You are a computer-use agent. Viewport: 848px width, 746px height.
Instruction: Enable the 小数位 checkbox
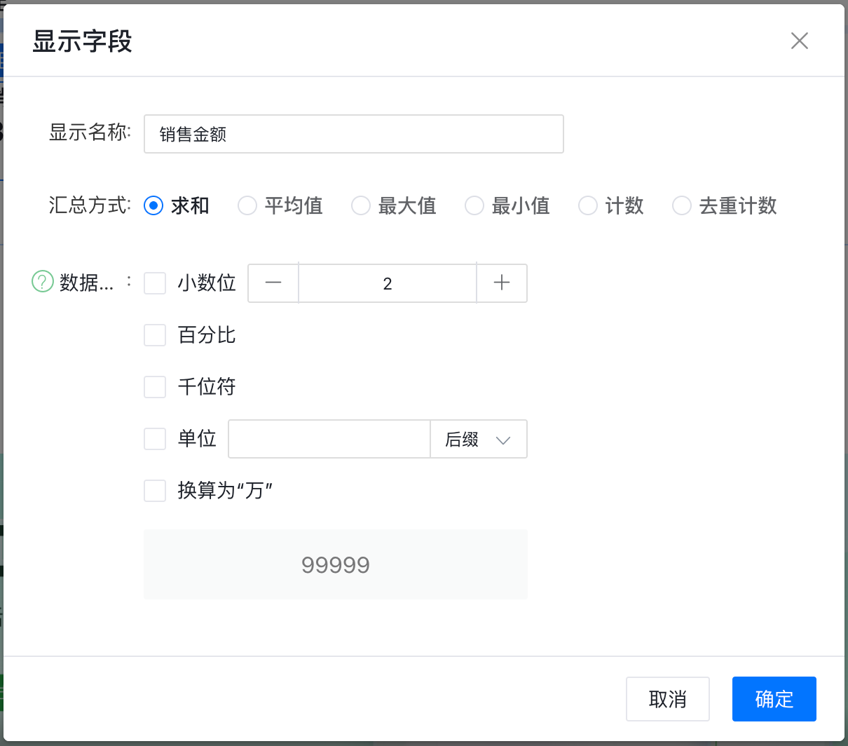point(155,283)
